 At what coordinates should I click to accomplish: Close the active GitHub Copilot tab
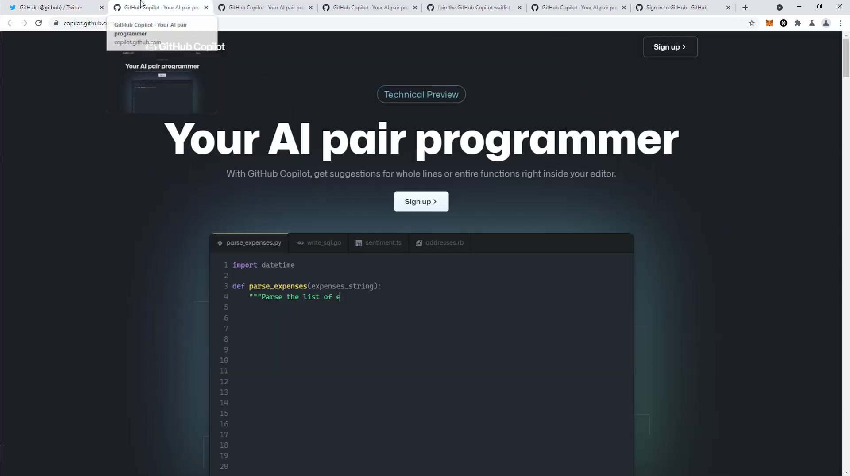206,8
